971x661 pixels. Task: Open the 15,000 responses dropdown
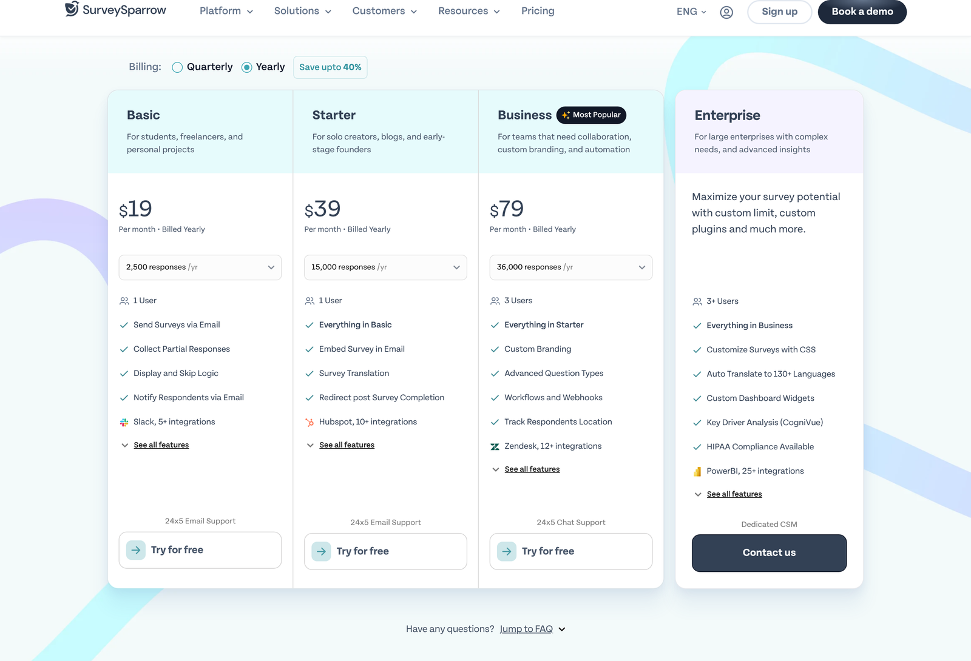pyautogui.click(x=385, y=267)
